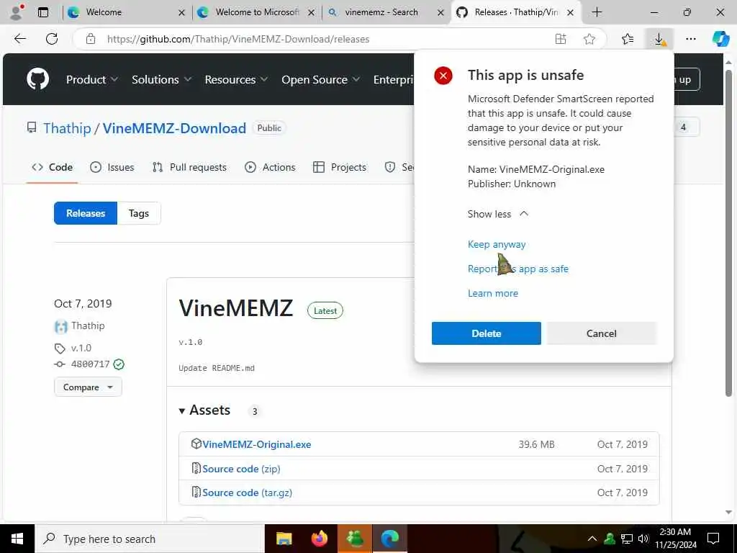Viewport: 737px width, 553px height.
Task: Open the Actions tab
Action: click(271, 167)
